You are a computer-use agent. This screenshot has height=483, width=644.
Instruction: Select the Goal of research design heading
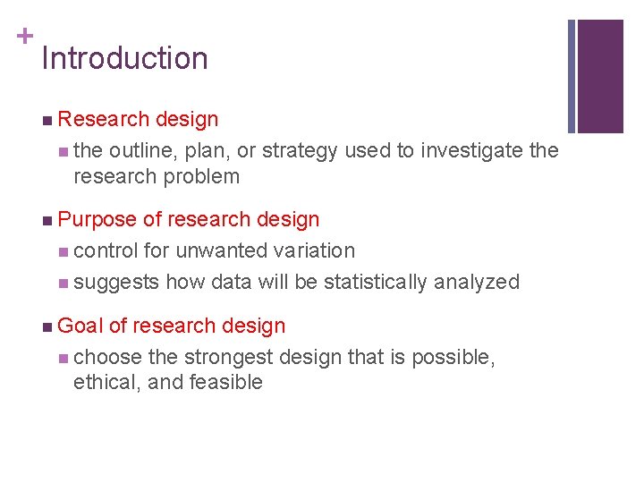(171, 326)
